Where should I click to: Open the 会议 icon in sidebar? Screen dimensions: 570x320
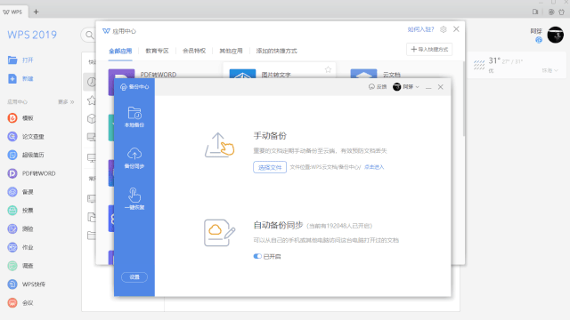pos(12,302)
